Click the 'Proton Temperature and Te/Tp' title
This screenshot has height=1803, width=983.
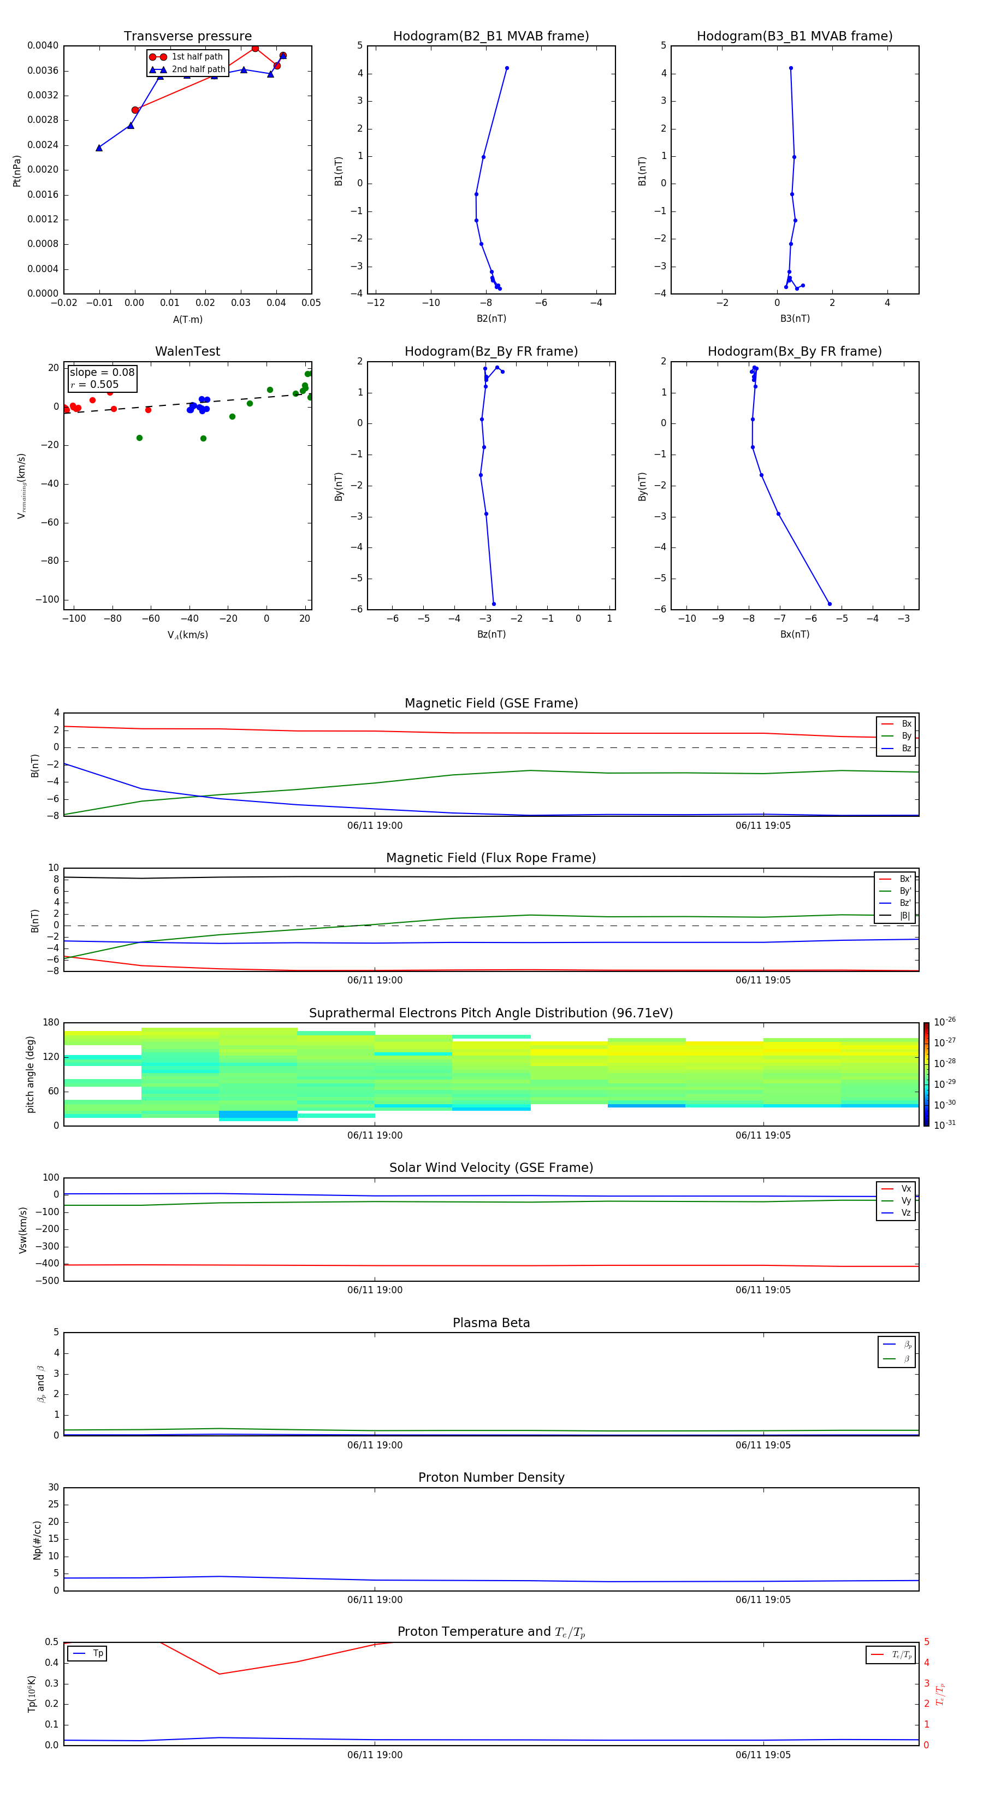tap(491, 1631)
